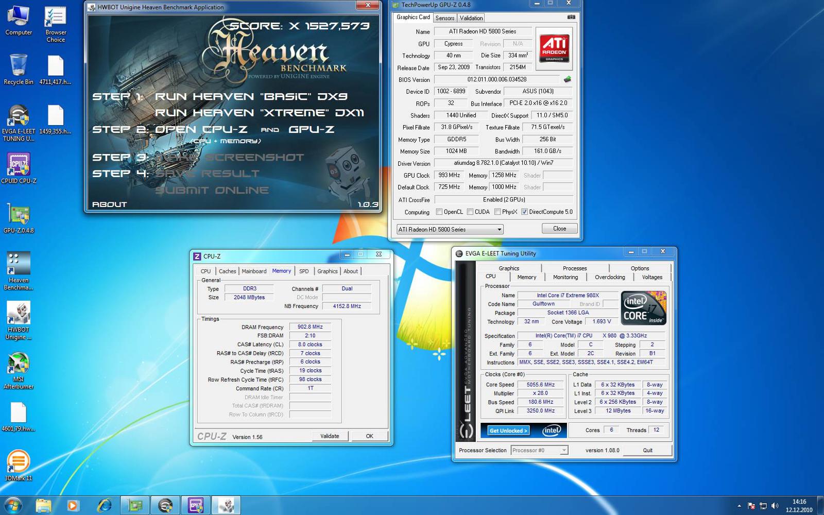
Task: Open Mainboard tab in CPU-Z
Action: click(x=254, y=271)
